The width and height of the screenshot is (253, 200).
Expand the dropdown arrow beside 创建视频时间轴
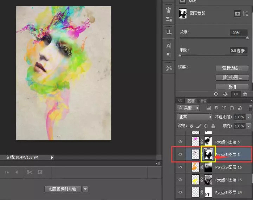coord(85,189)
